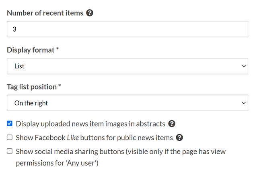
Task: Click the 'Number of recent items' label
Action: [45, 13]
